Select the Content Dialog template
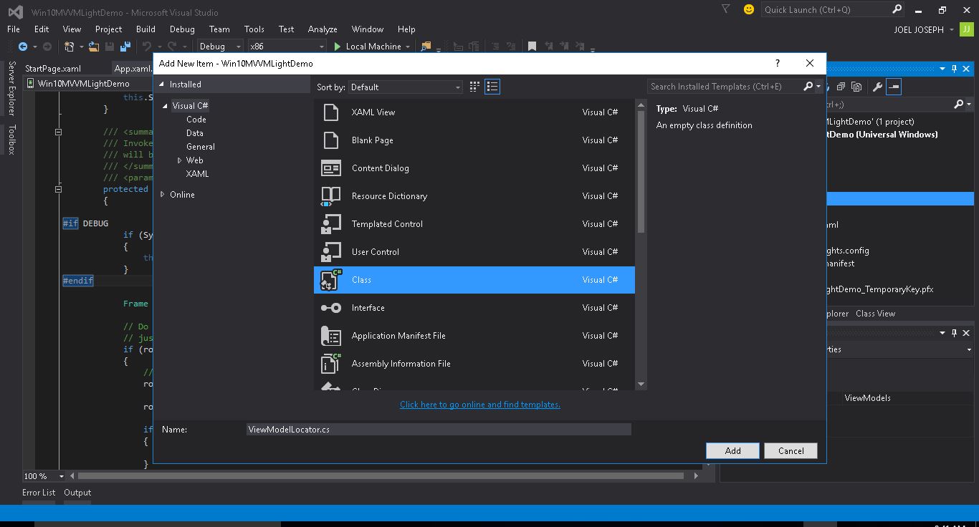 [x=474, y=168]
